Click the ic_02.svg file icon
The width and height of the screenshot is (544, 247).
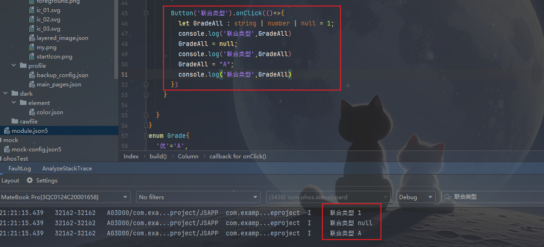[32, 19]
